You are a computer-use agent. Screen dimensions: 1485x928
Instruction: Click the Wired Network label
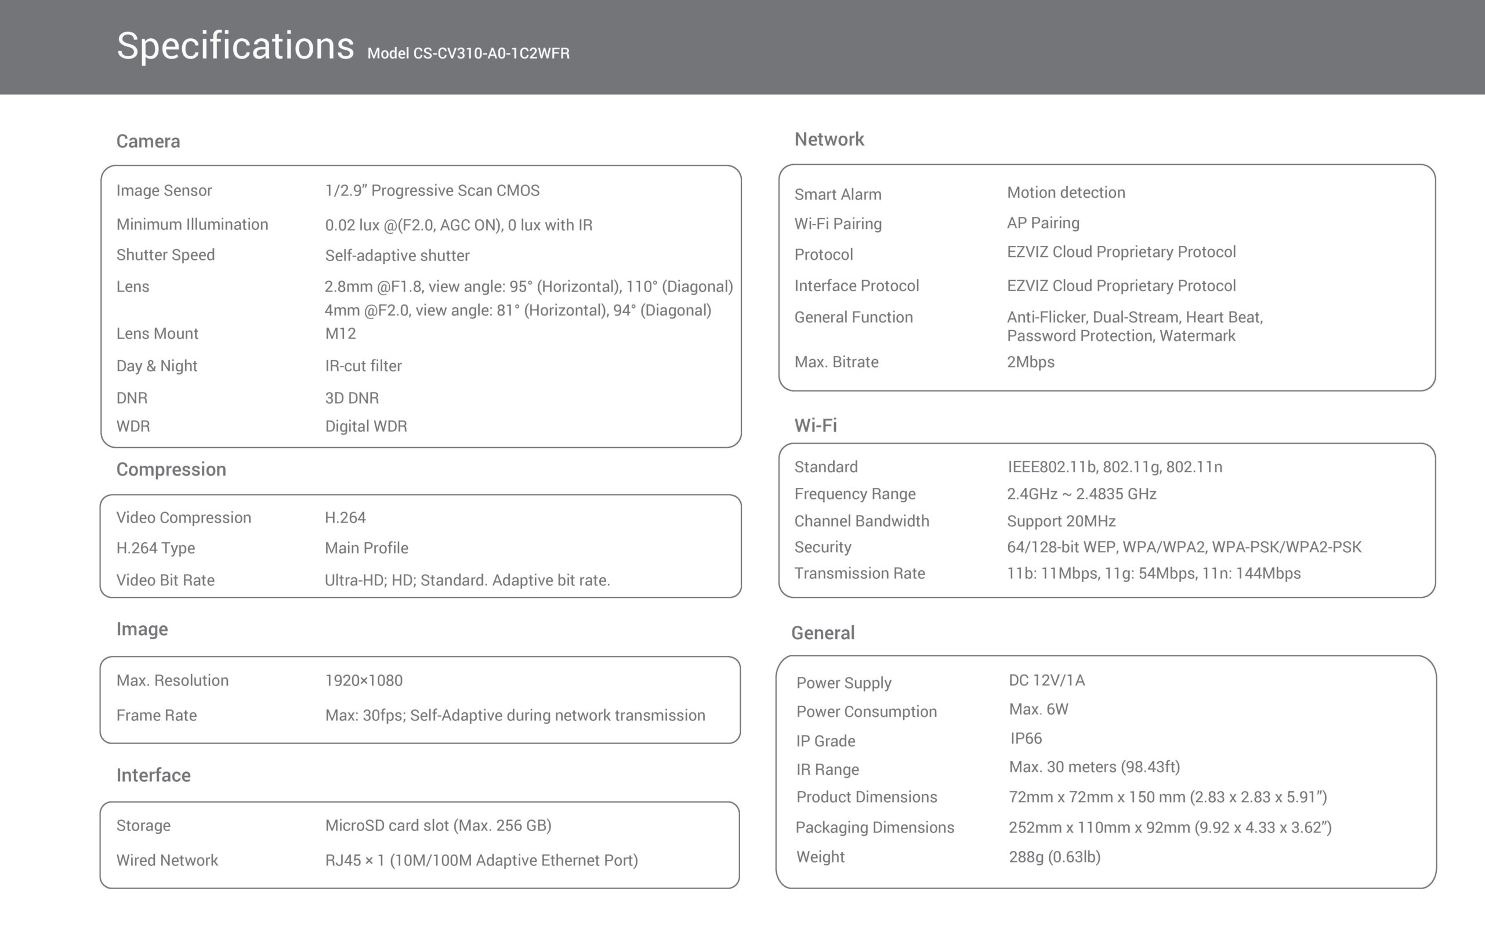[x=167, y=860]
